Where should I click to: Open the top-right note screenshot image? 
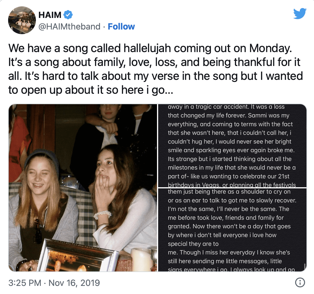click(232, 146)
